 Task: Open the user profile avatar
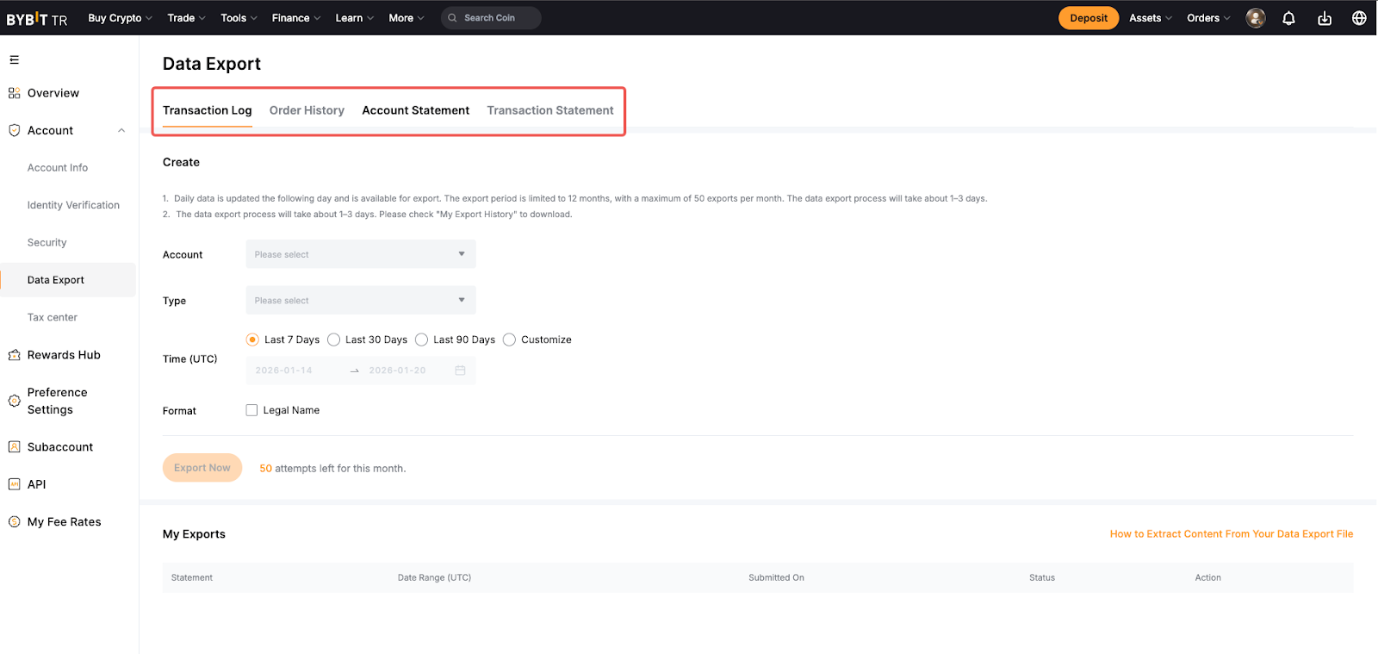[1256, 18]
